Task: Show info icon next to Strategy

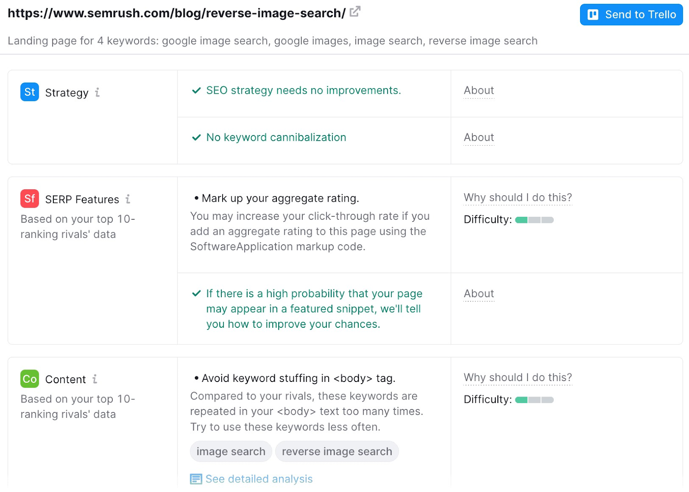Action: pos(98,92)
